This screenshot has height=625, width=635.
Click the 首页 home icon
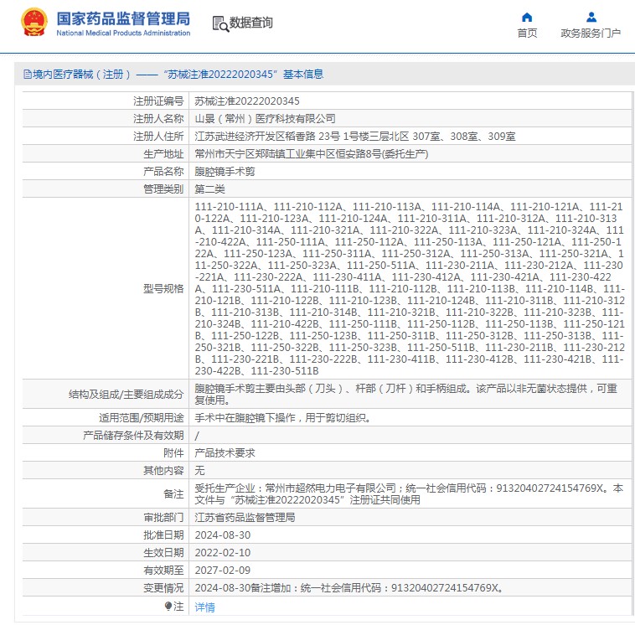[x=527, y=17]
